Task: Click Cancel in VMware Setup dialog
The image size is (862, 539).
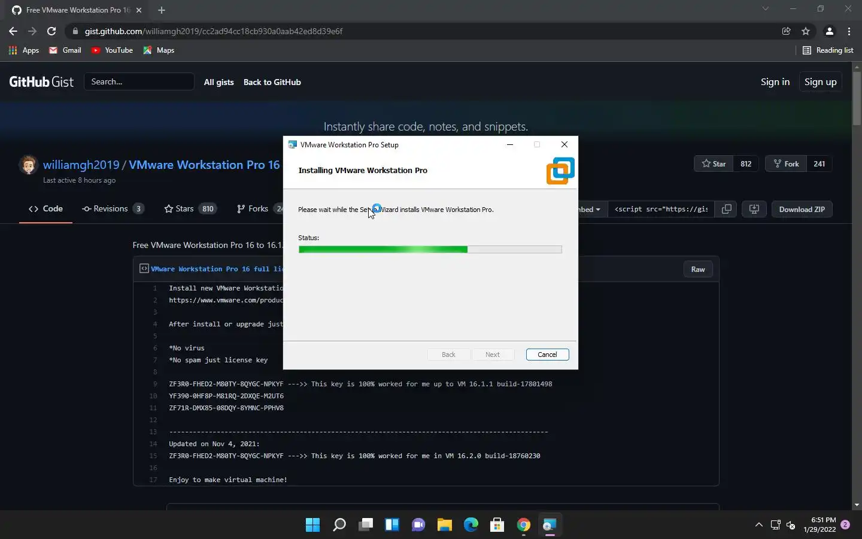Action: point(547,355)
